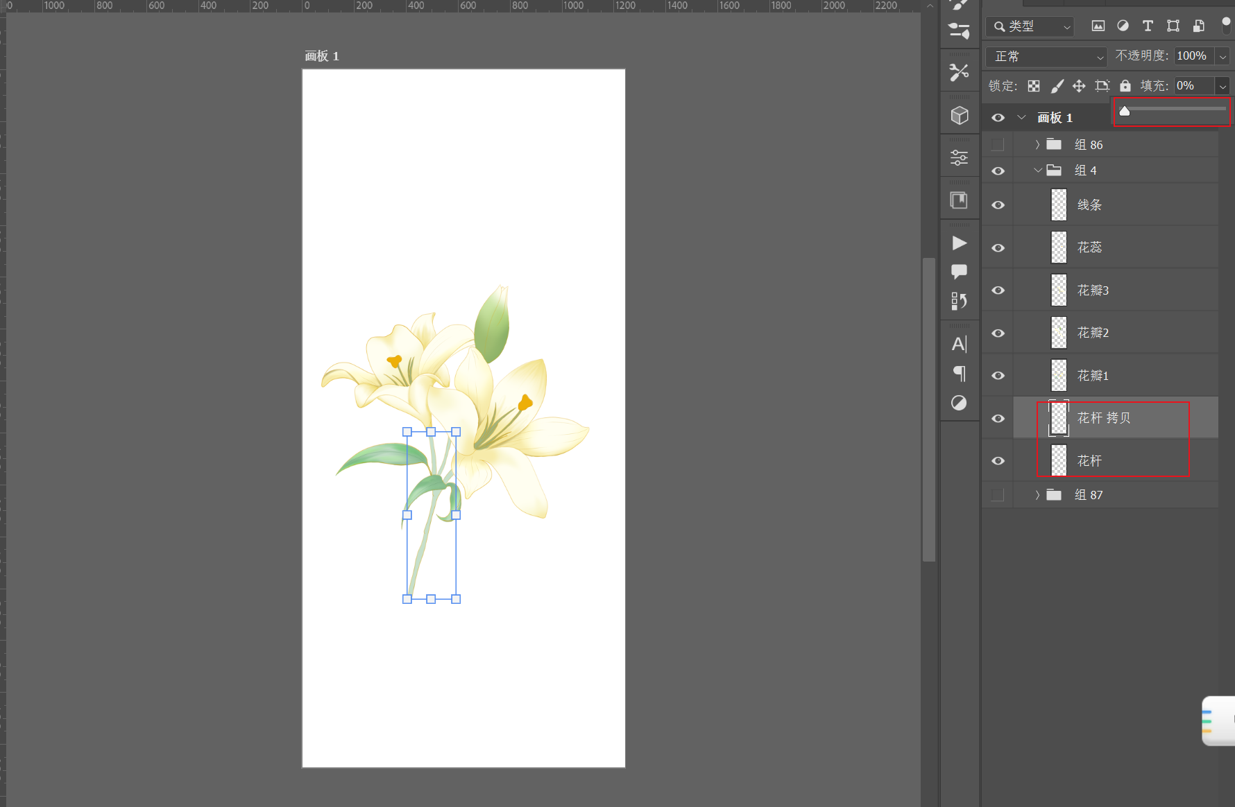Collapse the 画板 1 artboard

(1021, 118)
